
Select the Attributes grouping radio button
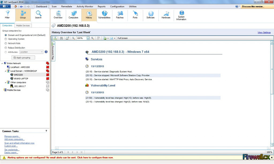click(x=6, y=52)
